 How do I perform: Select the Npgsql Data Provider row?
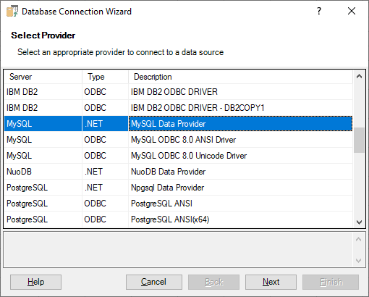pyautogui.click(x=179, y=188)
